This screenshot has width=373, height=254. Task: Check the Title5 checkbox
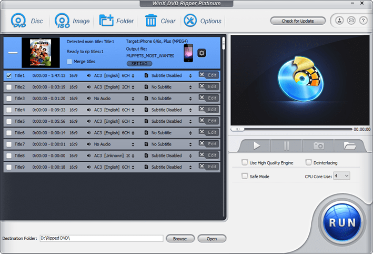(9, 122)
